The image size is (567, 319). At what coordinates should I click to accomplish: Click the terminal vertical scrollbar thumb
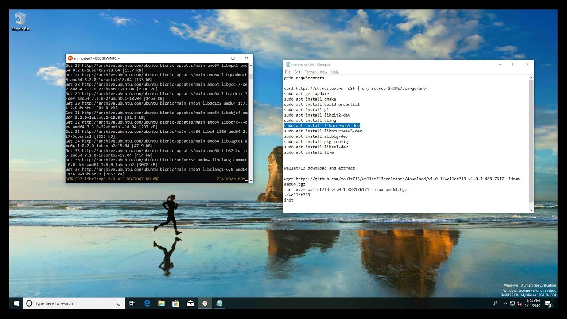(x=251, y=76)
